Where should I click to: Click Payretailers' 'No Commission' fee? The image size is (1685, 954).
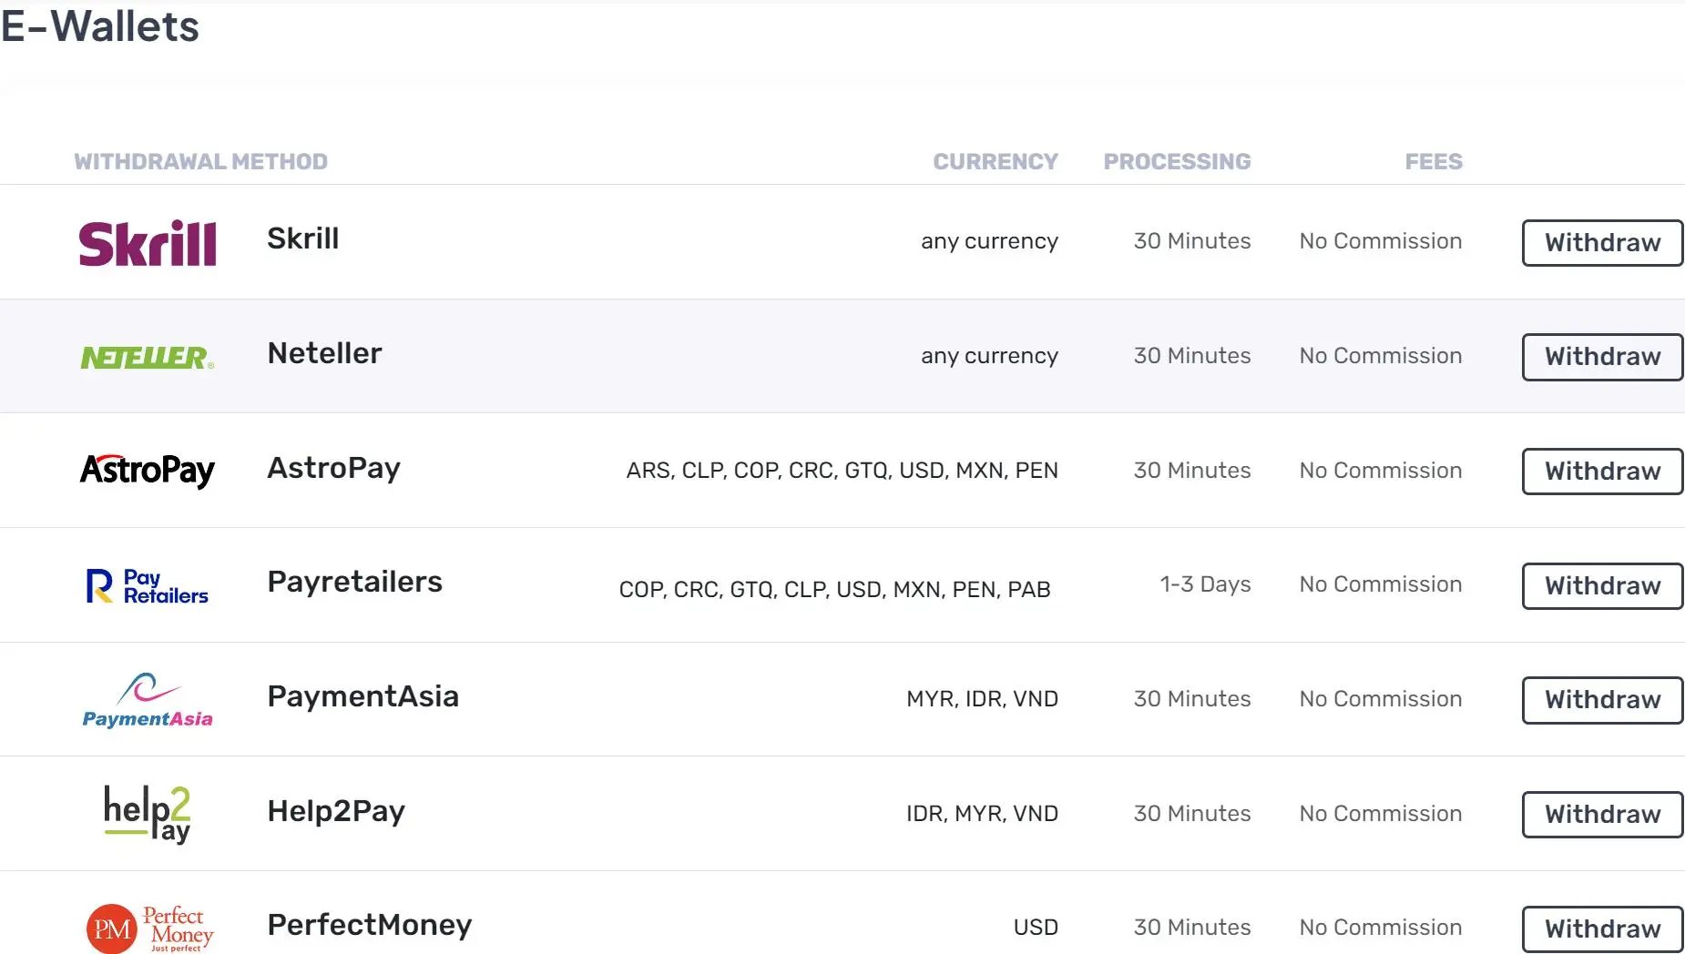1381,584
